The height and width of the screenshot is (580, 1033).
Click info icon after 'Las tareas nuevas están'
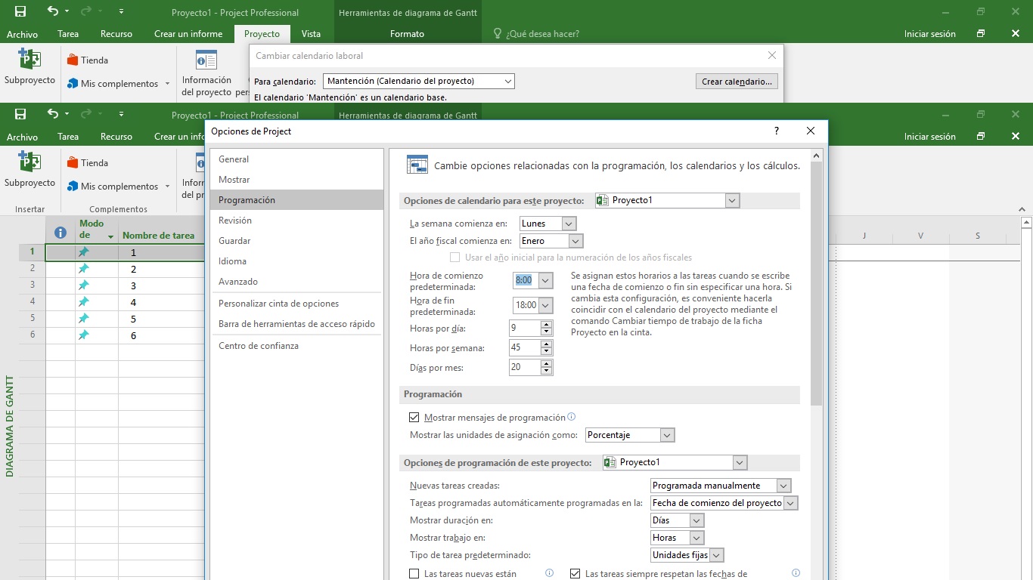(550, 573)
